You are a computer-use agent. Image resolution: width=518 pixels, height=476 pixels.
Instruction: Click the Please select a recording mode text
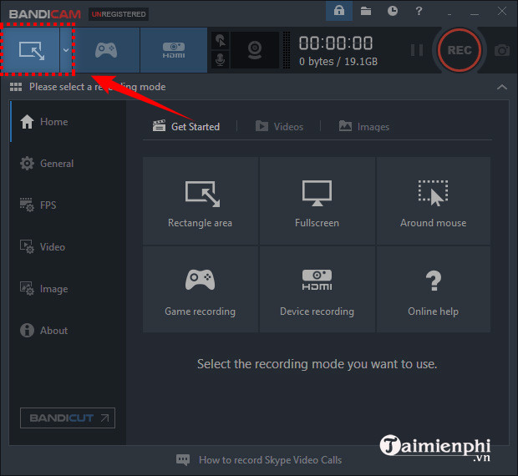point(98,87)
